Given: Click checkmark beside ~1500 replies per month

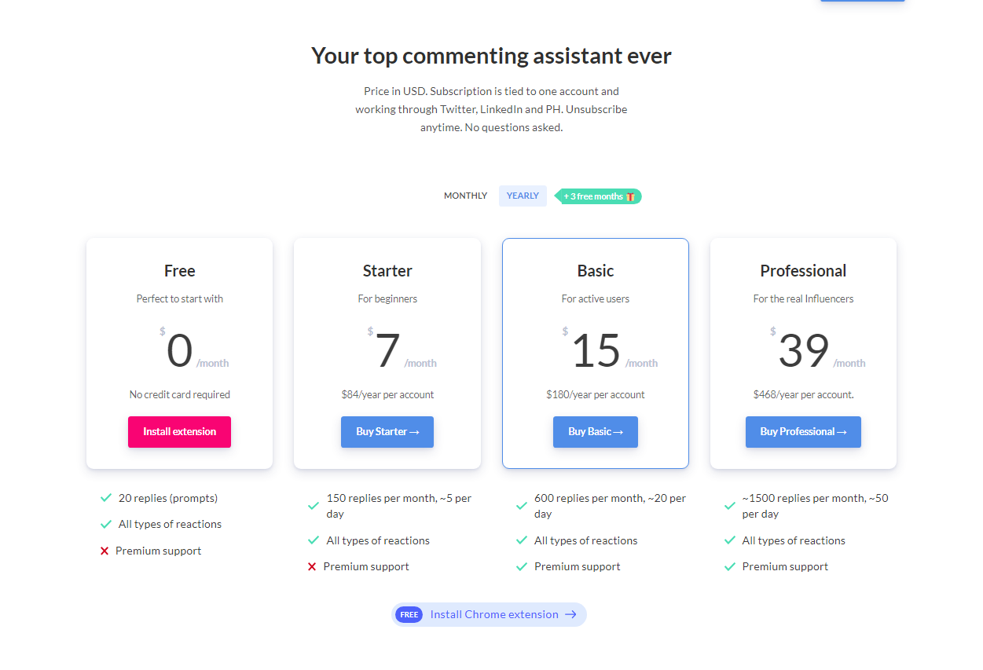Looking at the screenshot, I should (x=729, y=506).
